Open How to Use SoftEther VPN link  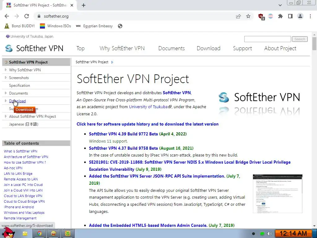tap(25, 162)
